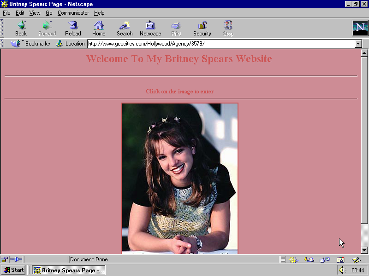Click the Windows Start button

[13, 270]
